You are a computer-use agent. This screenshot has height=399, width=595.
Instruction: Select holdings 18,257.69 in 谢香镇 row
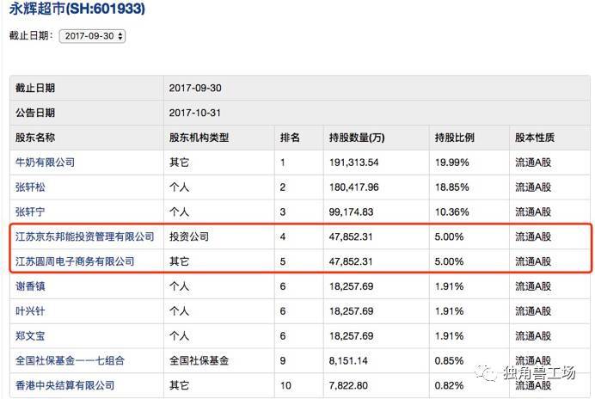[351, 286]
